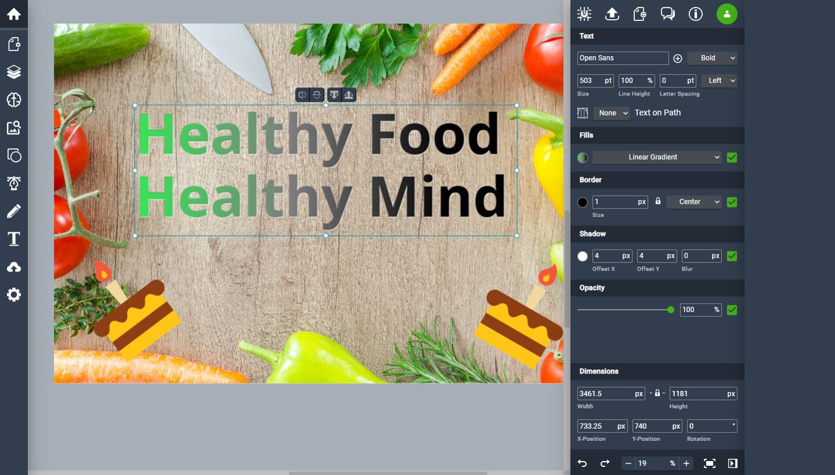Open the info icon
Image resolution: width=835 pixels, height=475 pixels.
coord(696,14)
